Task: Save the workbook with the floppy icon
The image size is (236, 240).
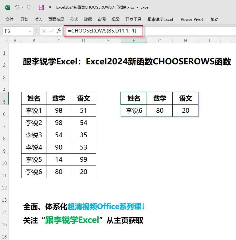Action: [41, 7]
